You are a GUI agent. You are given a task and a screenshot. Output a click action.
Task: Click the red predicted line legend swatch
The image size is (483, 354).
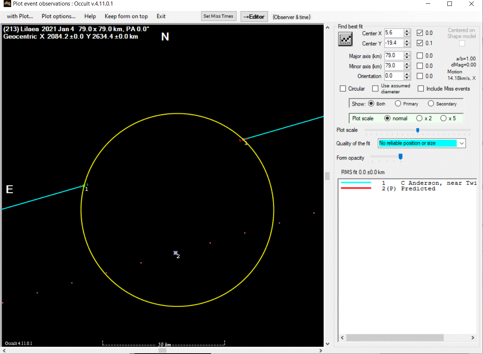point(356,188)
